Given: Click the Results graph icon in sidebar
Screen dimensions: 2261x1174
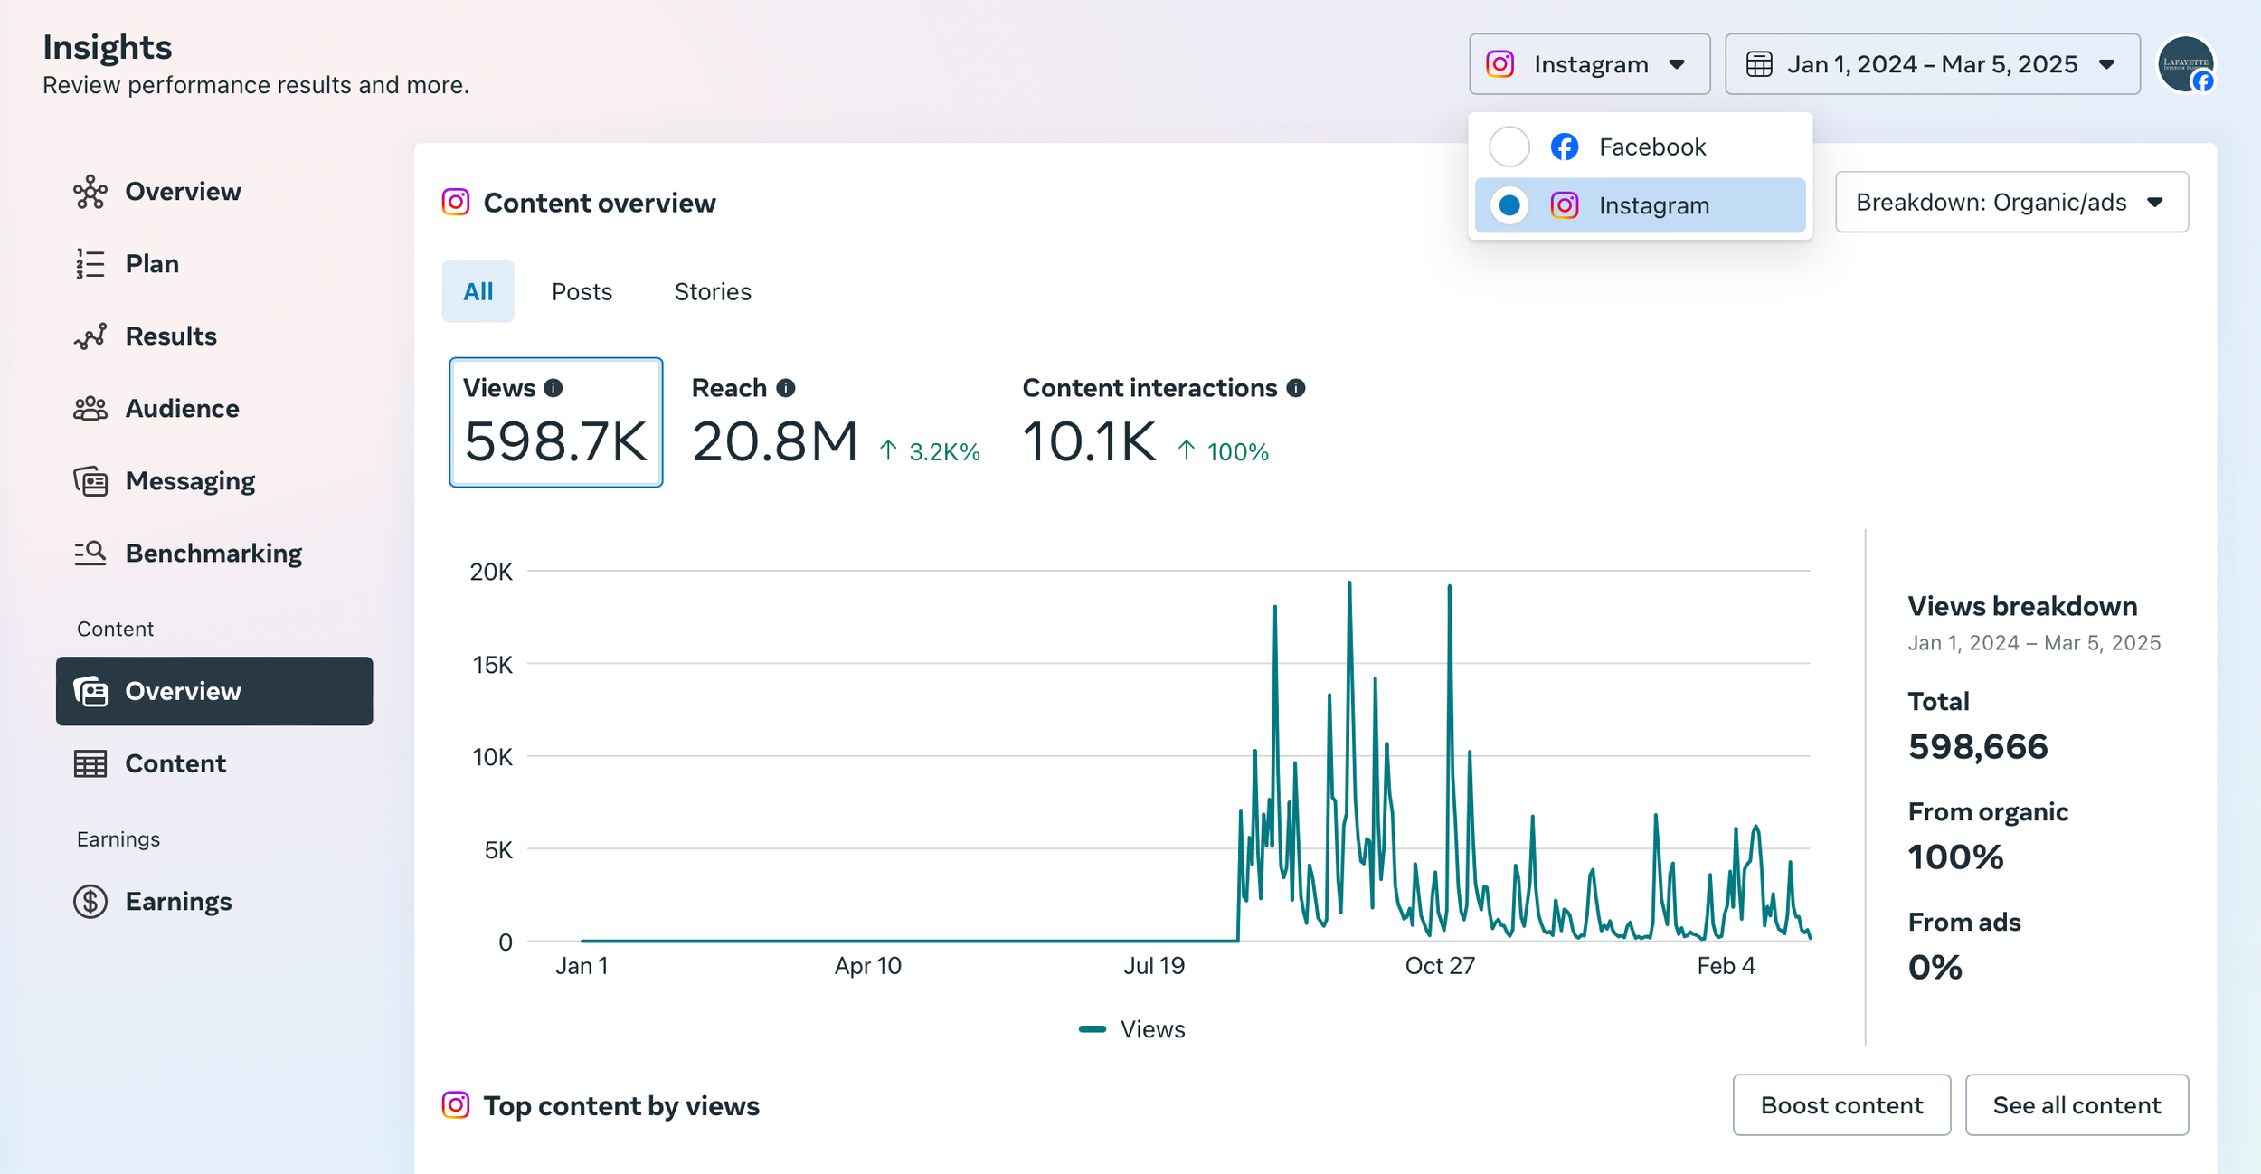Looking at the screenshot, I should (x=90, y=336).
